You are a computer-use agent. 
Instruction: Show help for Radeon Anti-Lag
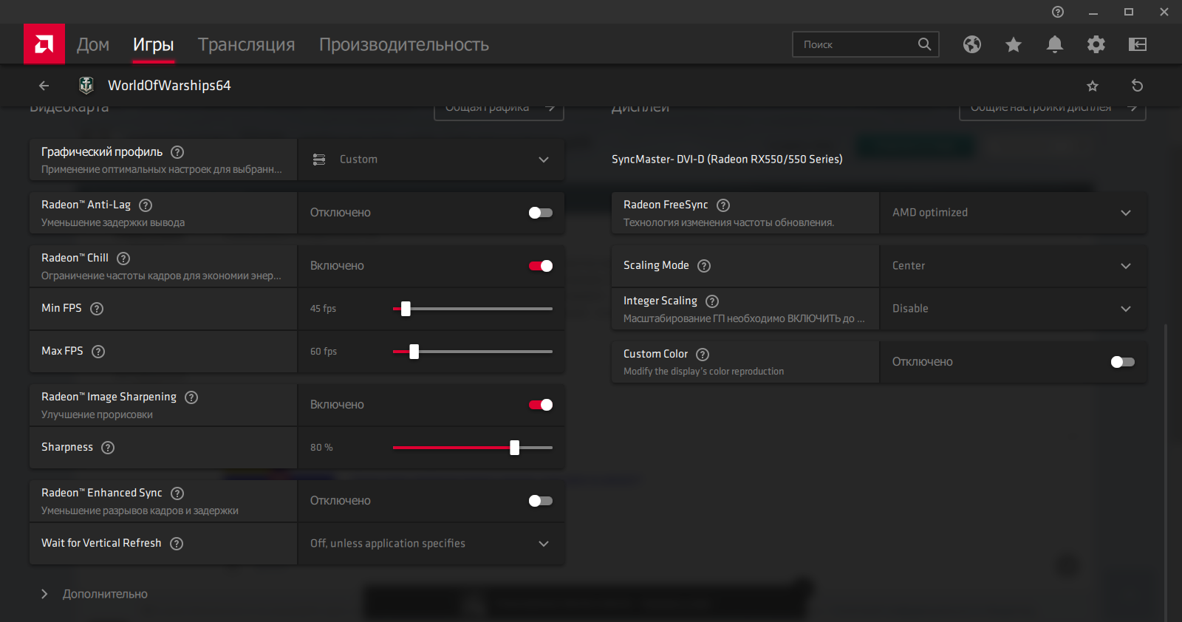point(146,205)
